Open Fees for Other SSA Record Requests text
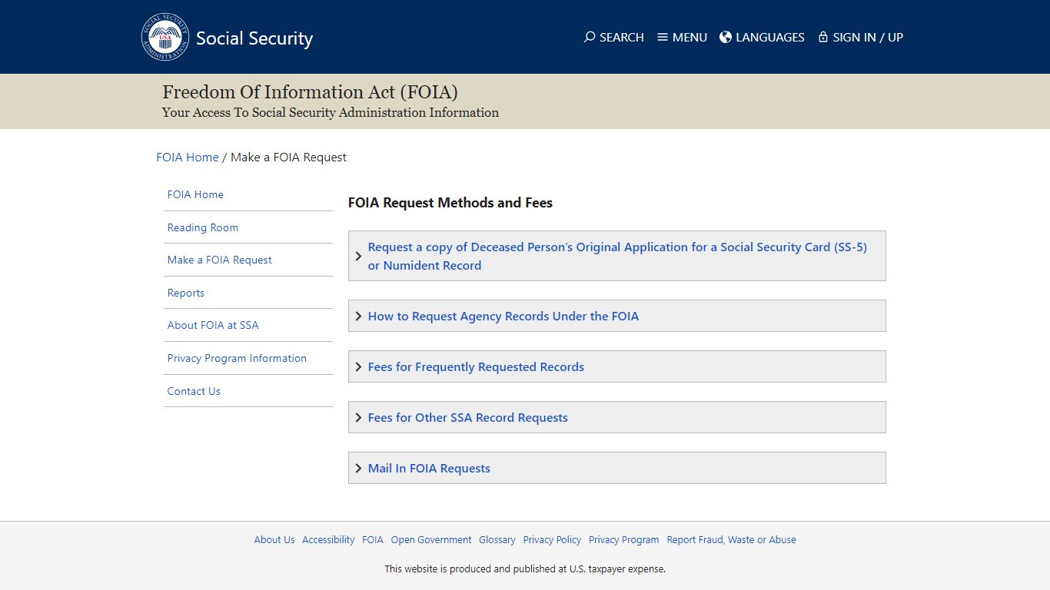The height and width of the screenshot is (590, 1050). click(468, 417)
